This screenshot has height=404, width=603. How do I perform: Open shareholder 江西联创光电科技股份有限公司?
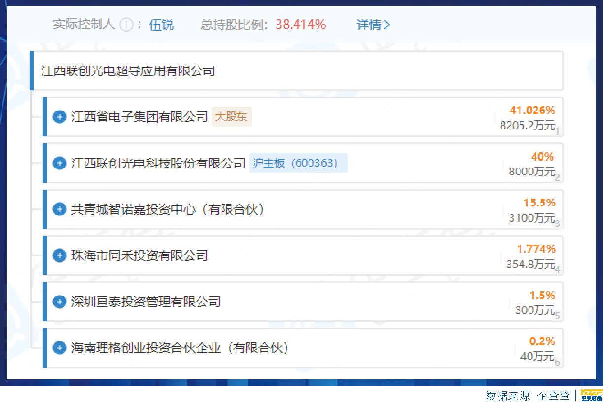[x=158, y=163]
